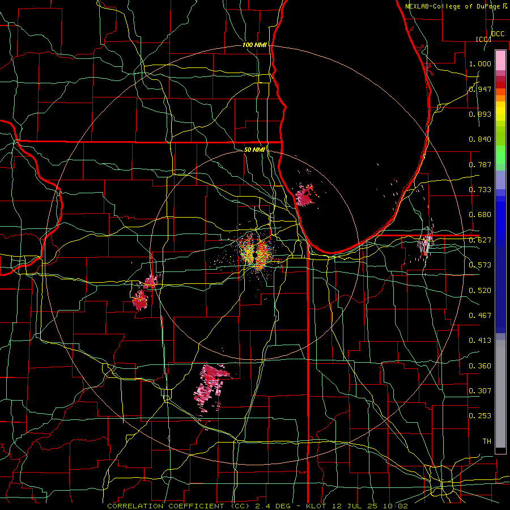510x510 pixels.
Task: Click the 0.307 scale label
Action: coord(480,391)
